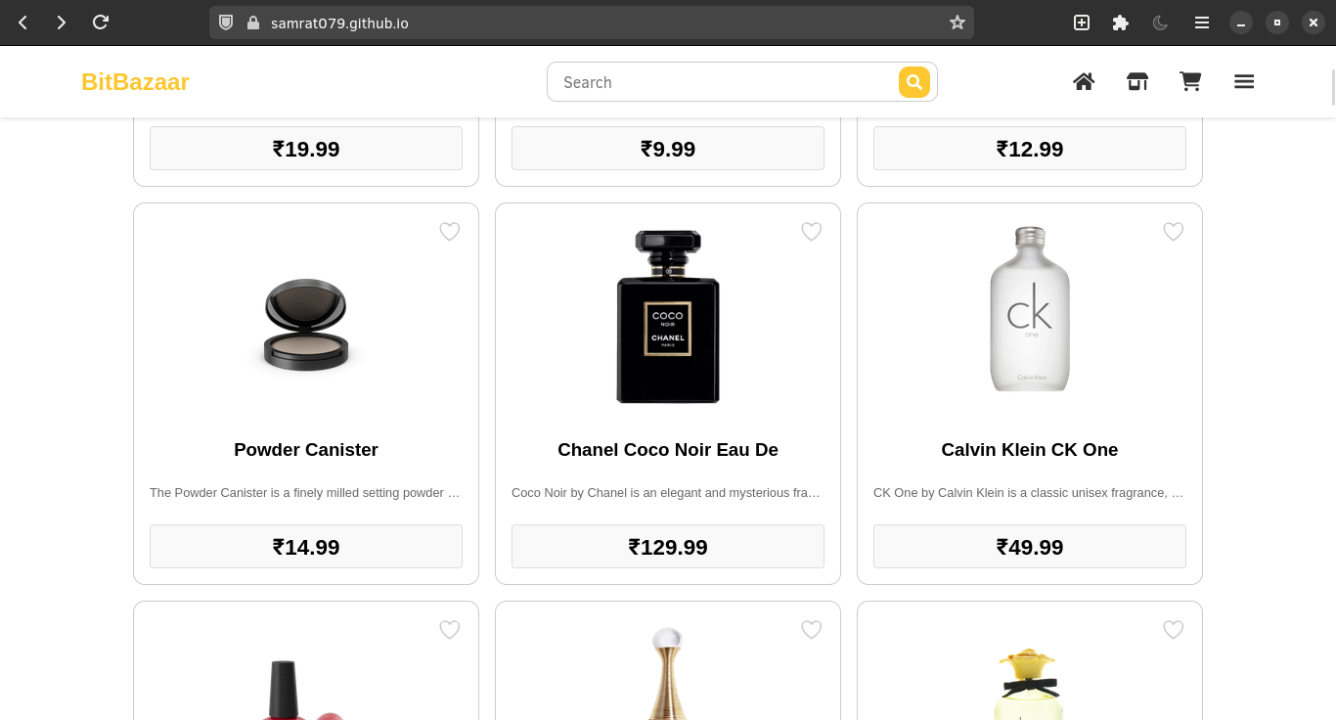1336x720 pixels.
Task: Click the BitBazaar logo link
Action: [135, 82]
